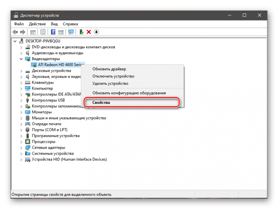Click the toolbar properties sheet icon
278x209 pixels.
pyautogui.click(x=43, y=32)
